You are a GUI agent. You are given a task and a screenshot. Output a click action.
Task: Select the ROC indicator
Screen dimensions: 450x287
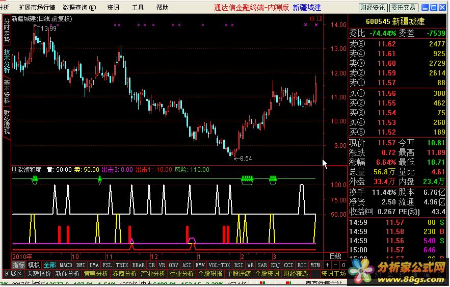(x=302, y=265)
